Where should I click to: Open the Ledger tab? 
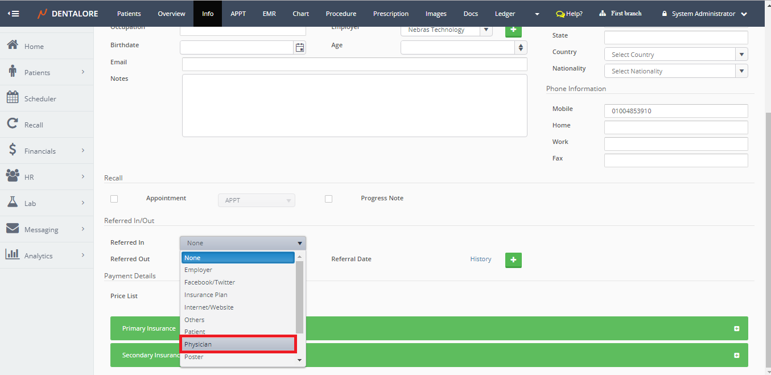(505, 14)
